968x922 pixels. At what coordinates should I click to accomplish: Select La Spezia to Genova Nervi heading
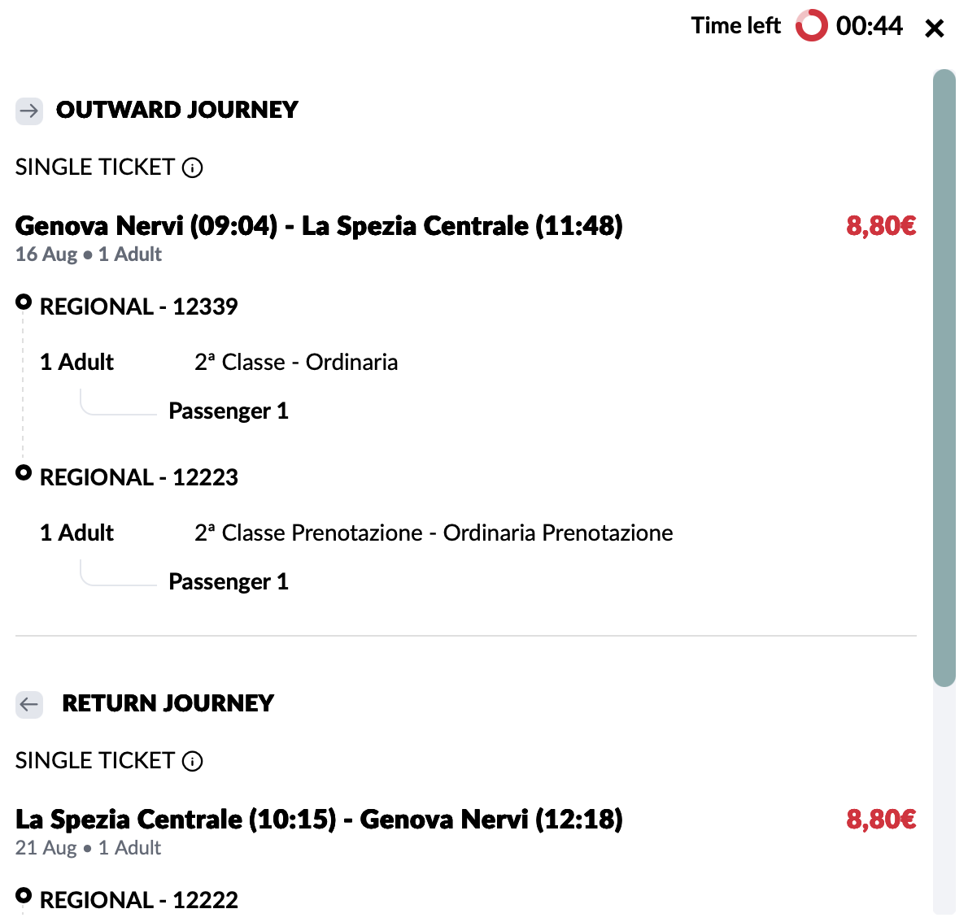tap(319, 820)
